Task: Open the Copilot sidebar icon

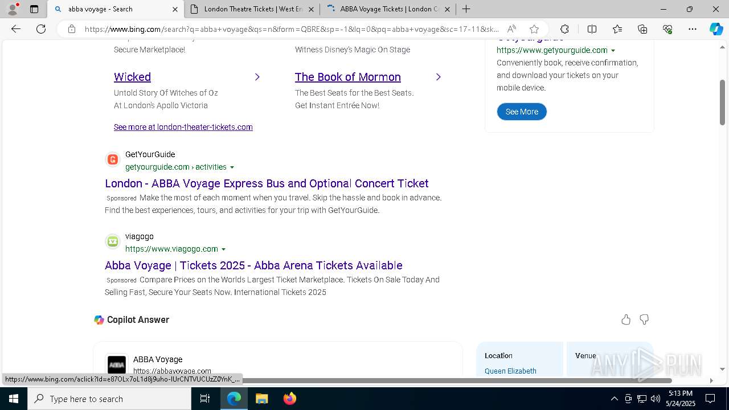Action: pos(716,29)
